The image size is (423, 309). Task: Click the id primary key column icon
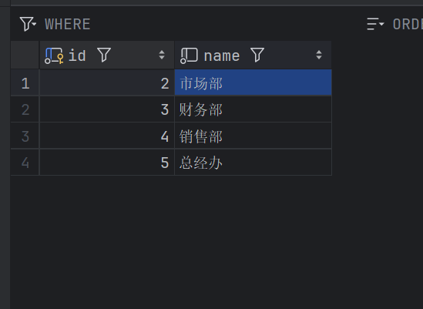click(x=54, y=55)
